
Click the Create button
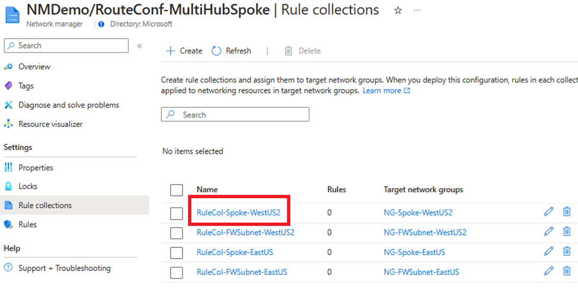coord(184,51)
